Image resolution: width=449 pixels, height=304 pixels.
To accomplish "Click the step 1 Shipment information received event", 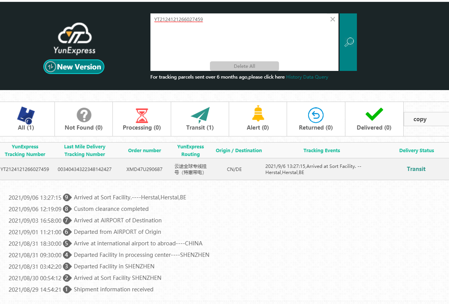I will coord(113,289).
